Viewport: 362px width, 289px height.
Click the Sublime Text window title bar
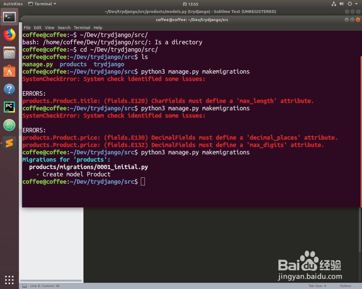(190, 12)
